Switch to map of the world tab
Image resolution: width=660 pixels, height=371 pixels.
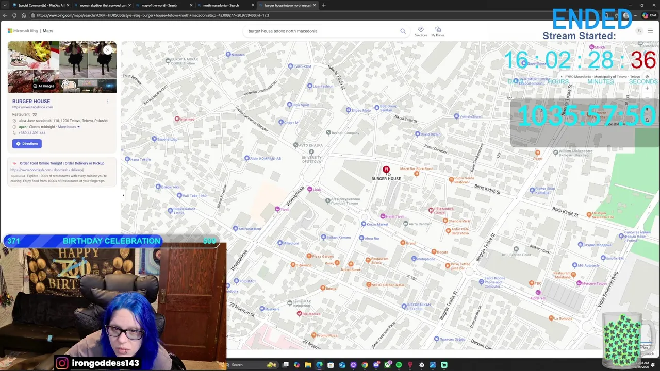[x=163, y=5]
